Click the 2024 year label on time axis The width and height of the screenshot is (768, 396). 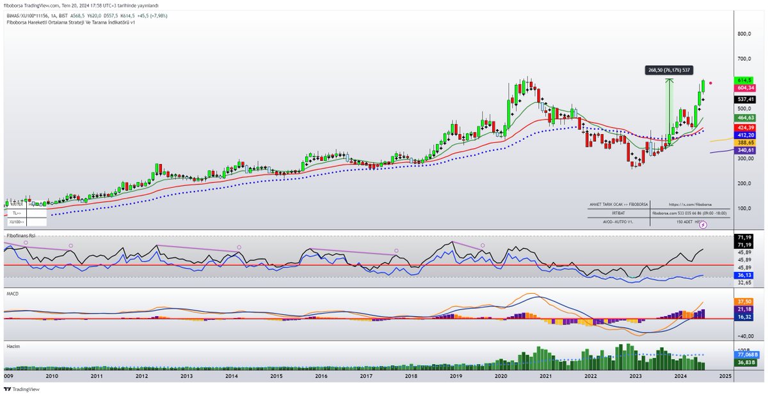(x=681, y=377)
